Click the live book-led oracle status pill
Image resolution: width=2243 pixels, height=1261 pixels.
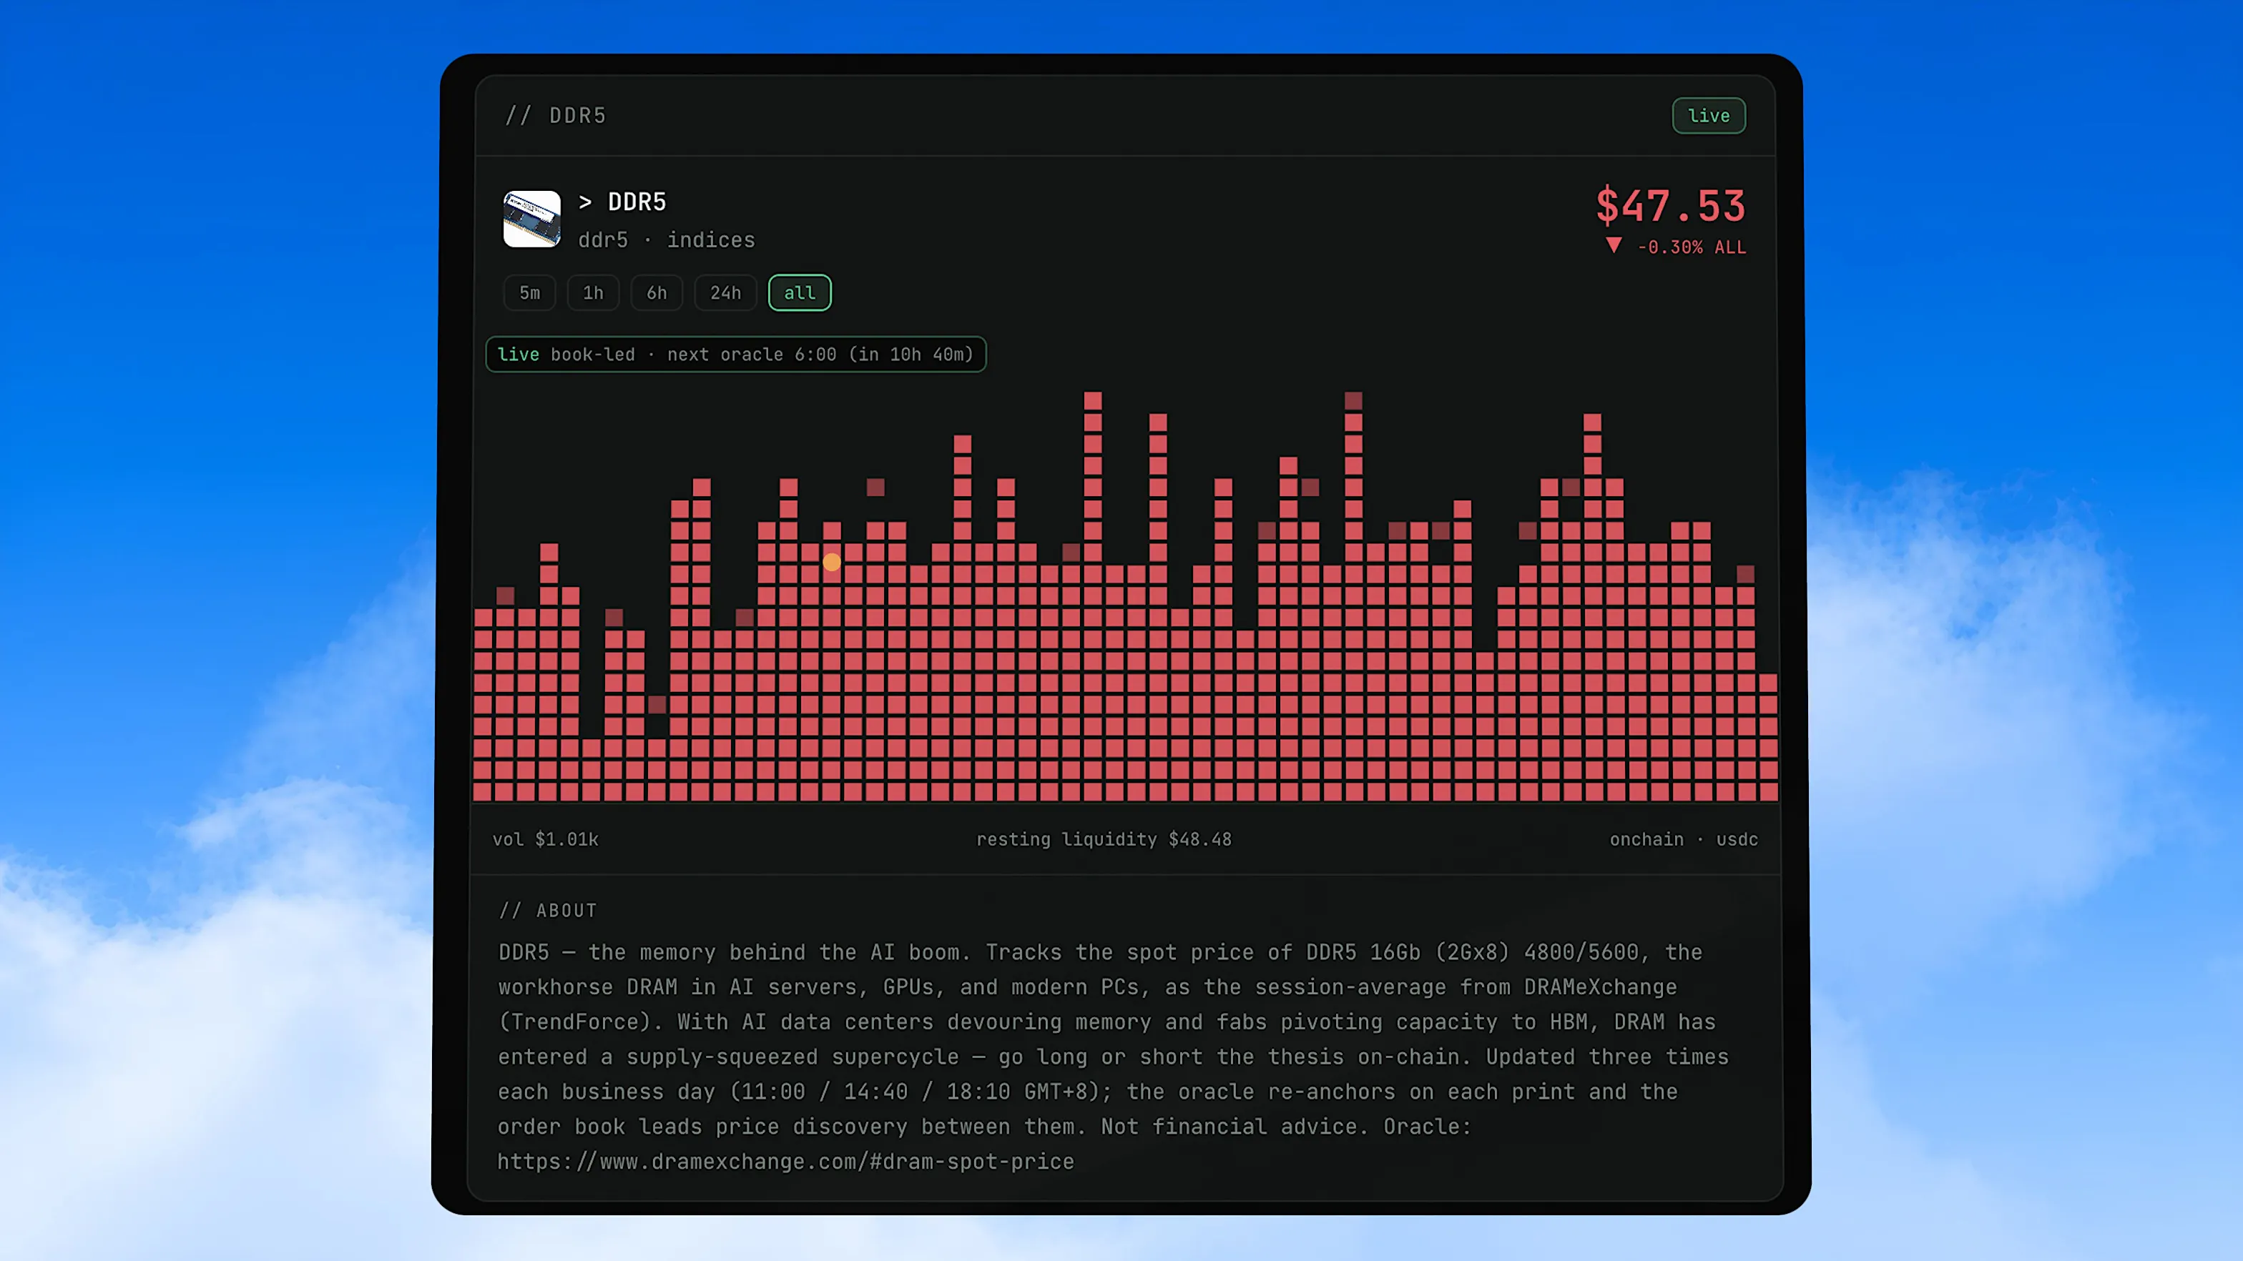coord(736,354)
